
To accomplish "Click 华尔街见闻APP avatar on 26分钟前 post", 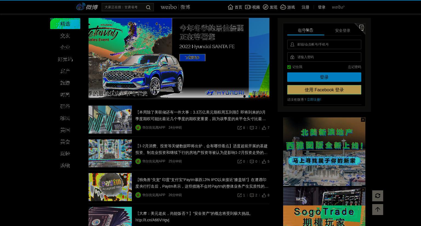I will pyautogui.click(x=138, y=195).
